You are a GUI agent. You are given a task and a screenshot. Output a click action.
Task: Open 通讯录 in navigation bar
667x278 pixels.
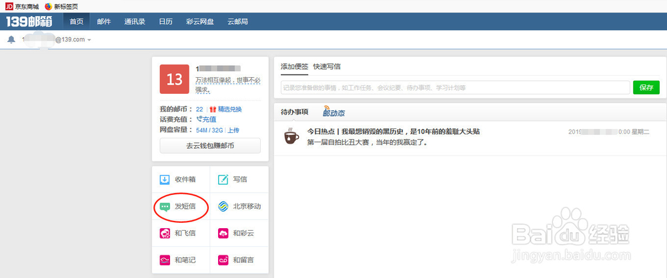point(135,22)
